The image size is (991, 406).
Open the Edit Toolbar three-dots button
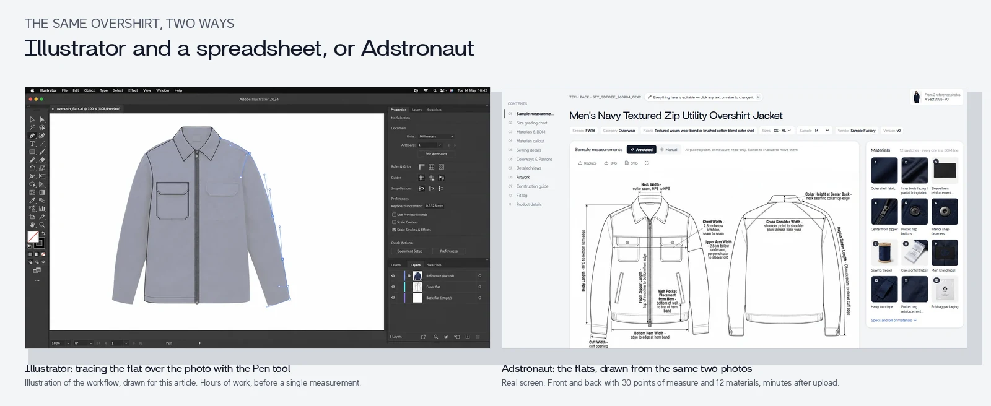[x=37, y=280]
